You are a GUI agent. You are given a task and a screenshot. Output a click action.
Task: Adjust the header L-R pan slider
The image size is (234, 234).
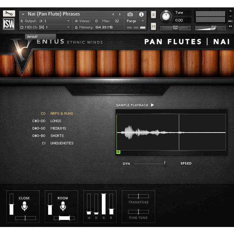coord(175,28)
